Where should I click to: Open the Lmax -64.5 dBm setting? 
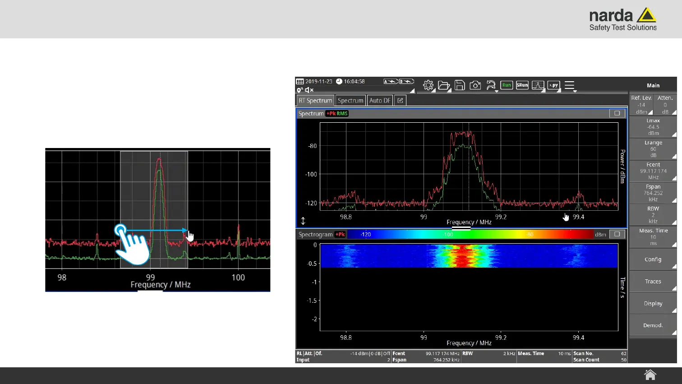(653, 127)
